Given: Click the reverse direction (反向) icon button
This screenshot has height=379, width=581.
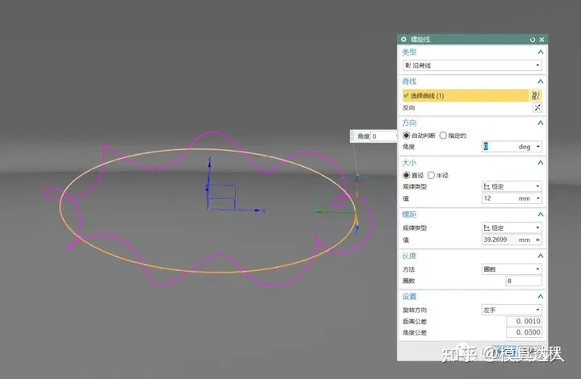Looking at the screenshot, I should (x=537, y=107).
